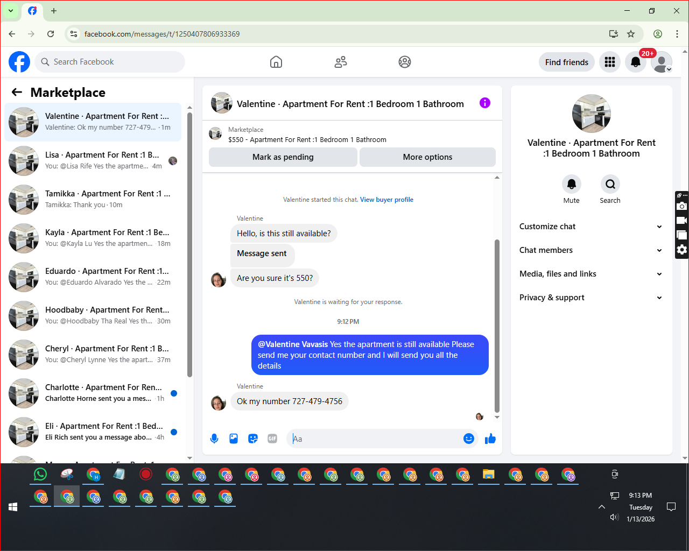
Task: Open the Hoodbaby apartment conversation
Action: pos(93,316)
